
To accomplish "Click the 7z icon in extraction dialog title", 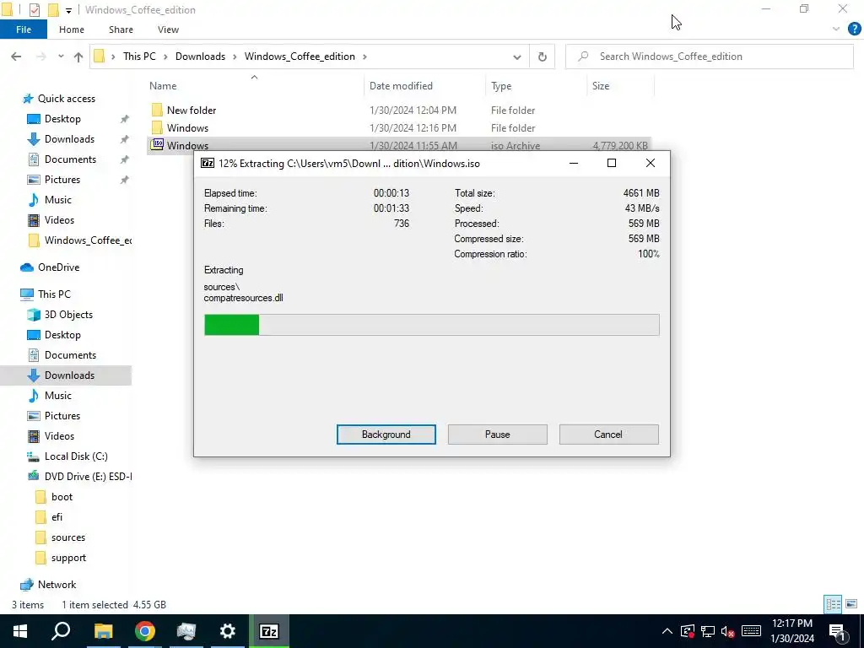I will point(208,163).
